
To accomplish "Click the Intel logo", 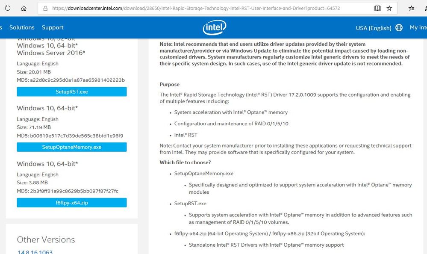I will click(214, 28).
